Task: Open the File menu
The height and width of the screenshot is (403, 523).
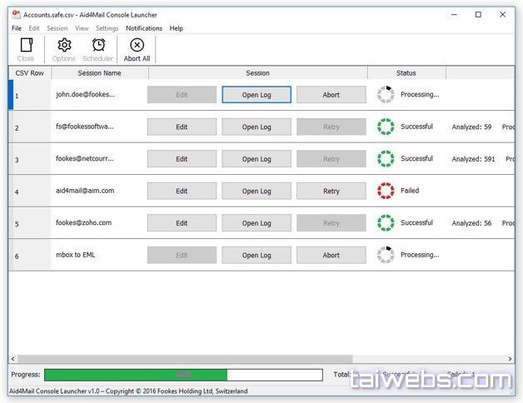Action: pos(17,28)
